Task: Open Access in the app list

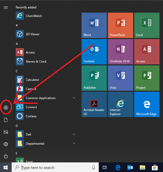Action: click(46, 52)
